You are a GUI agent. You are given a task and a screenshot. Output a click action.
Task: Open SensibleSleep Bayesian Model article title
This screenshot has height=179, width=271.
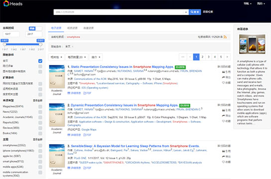coord(135,146)
